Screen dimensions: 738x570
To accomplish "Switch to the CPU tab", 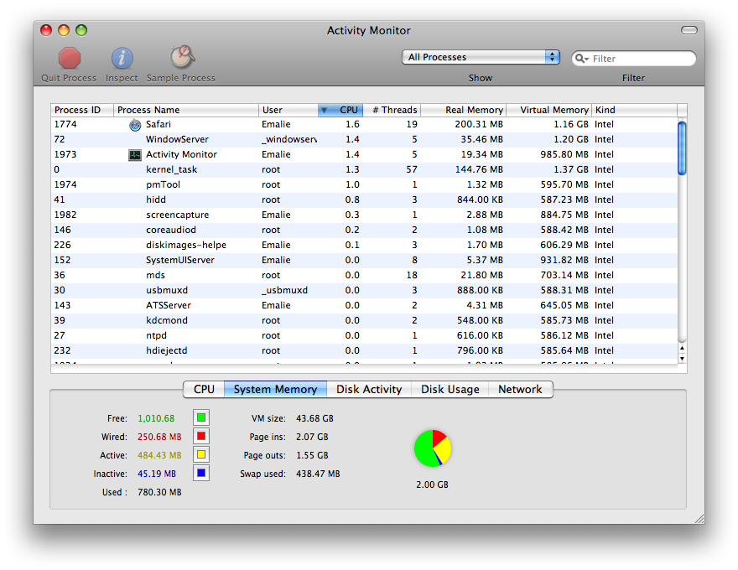I will [204, 390].
